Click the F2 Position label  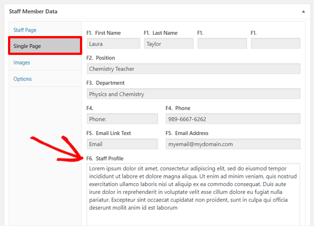(100, 58)
